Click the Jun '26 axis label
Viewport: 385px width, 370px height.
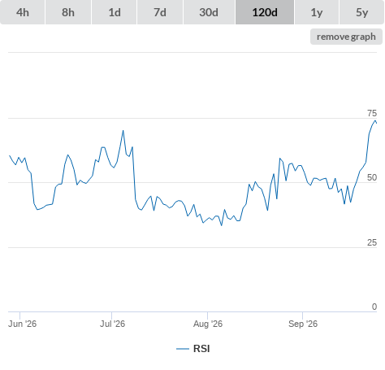pyautogui.click(x=22, y=324)
